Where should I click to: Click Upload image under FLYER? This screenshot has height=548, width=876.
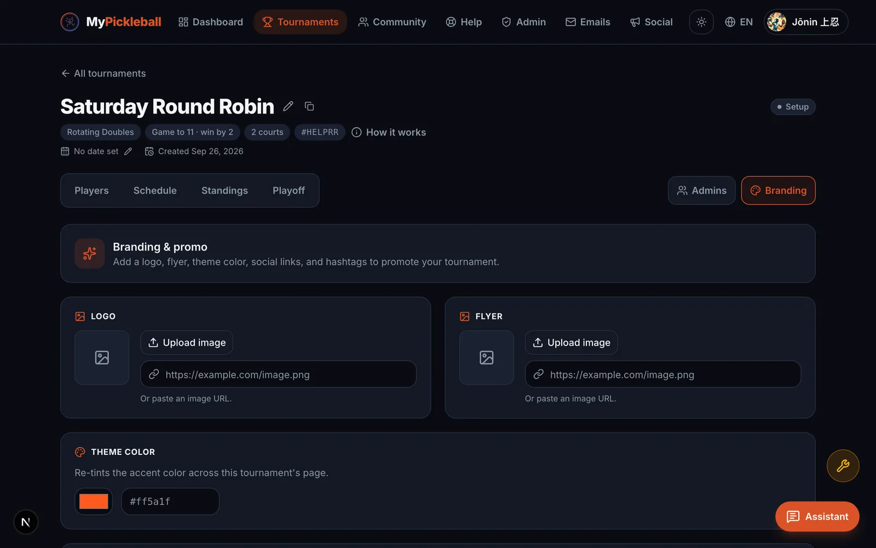point(571,342)
